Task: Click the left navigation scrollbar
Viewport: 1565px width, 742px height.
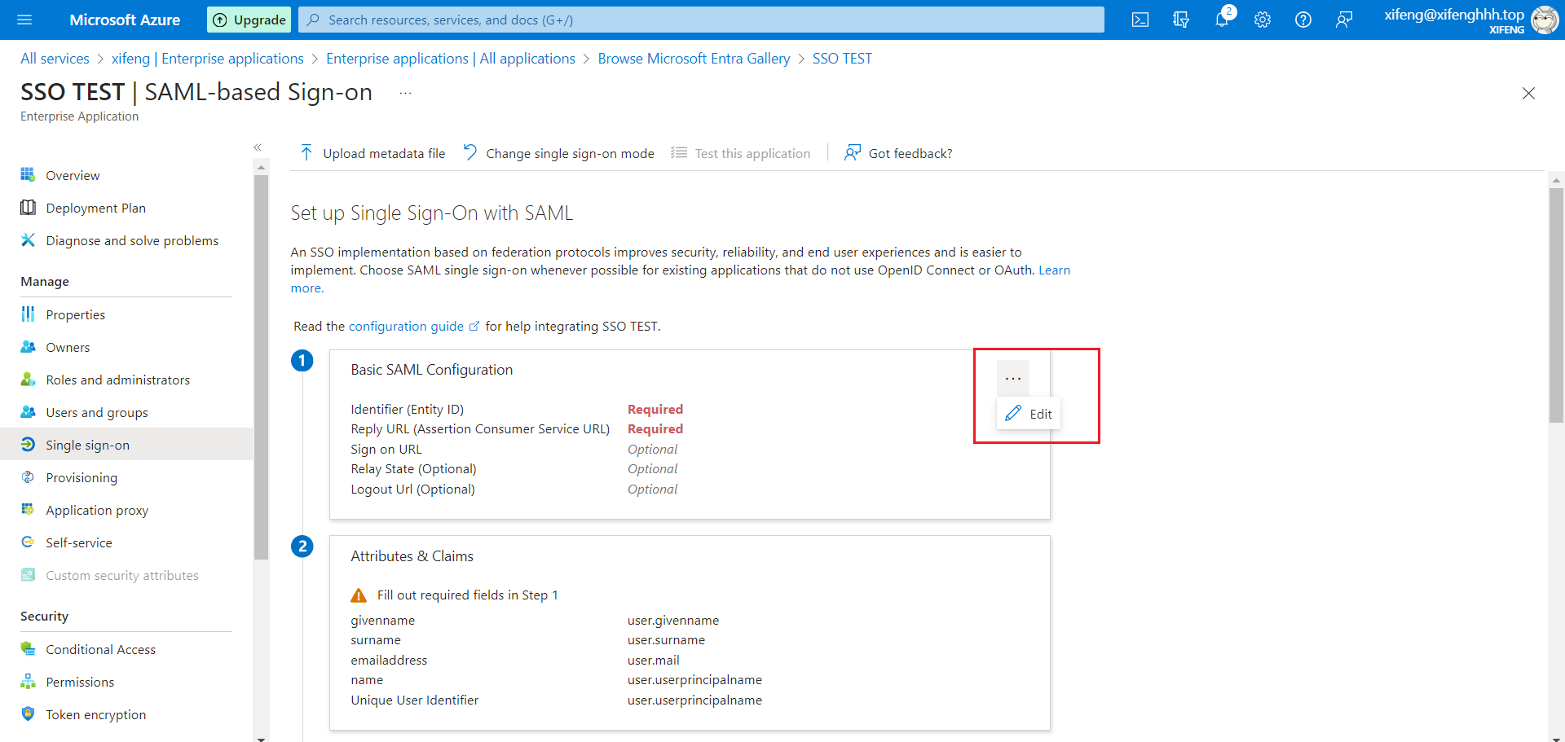Action: click(x=261, y=367)
